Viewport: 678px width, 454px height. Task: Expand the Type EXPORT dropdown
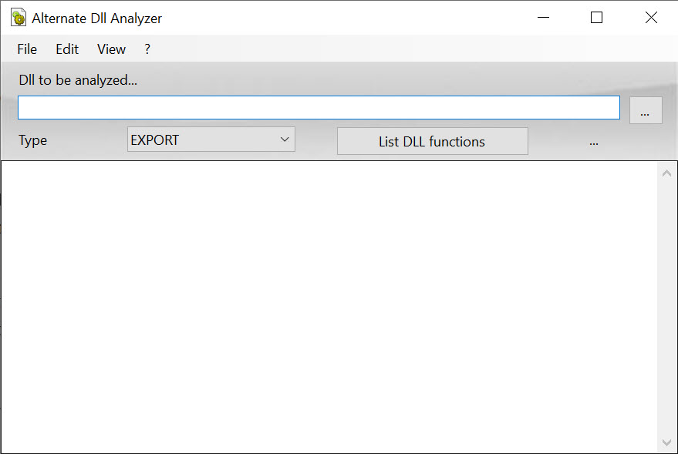(211, 139)
